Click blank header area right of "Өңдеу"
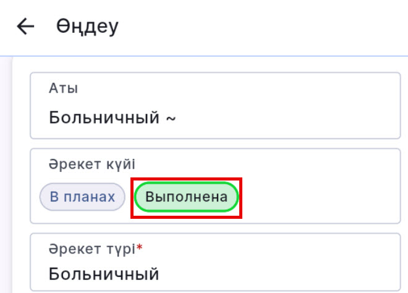Screen dimensions: 408x293 260,27
